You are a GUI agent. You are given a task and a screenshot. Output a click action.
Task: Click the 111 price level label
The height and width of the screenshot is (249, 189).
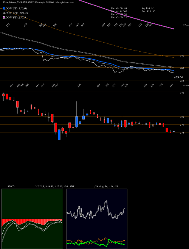(x=182, y=133)
